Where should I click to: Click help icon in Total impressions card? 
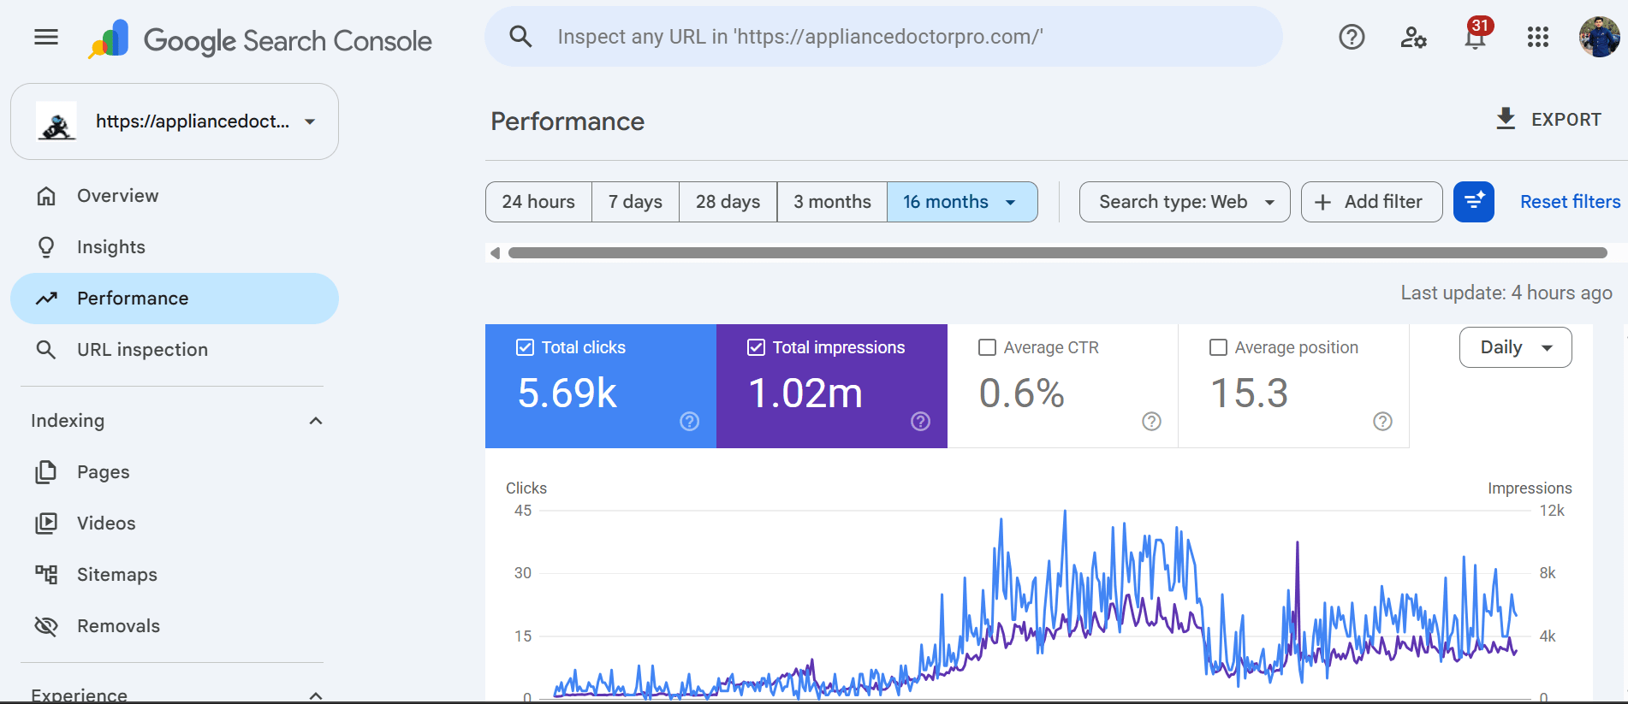click(x=921, y=421)
